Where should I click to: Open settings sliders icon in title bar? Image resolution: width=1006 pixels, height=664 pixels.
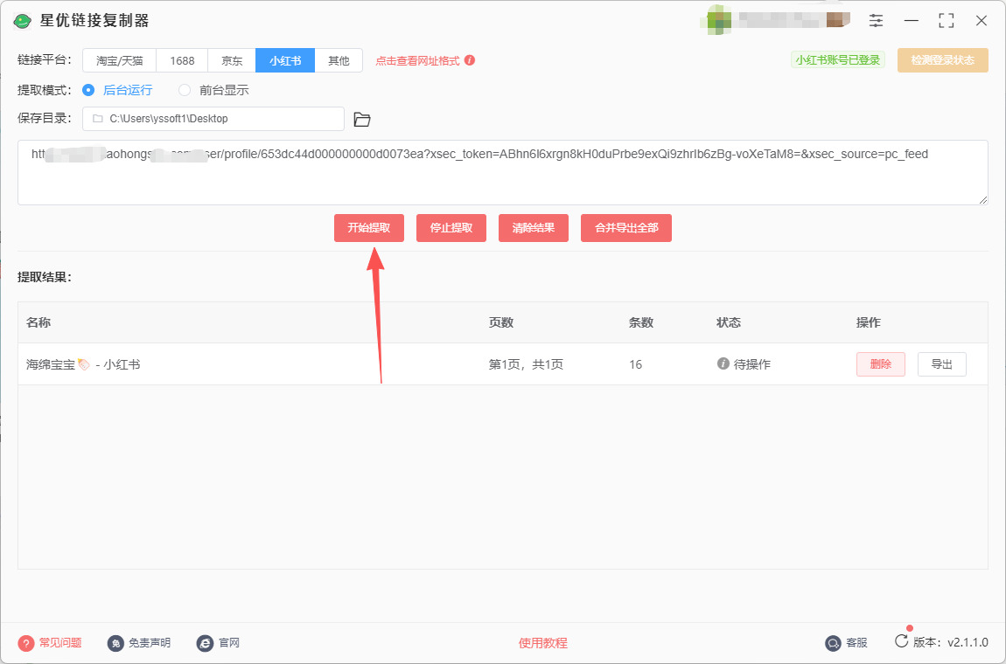876,20
